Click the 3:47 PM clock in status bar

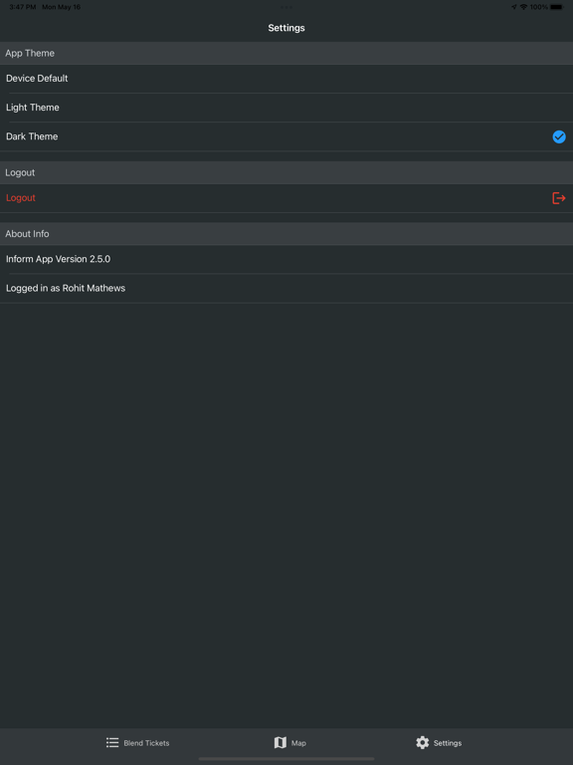[22, 7]
